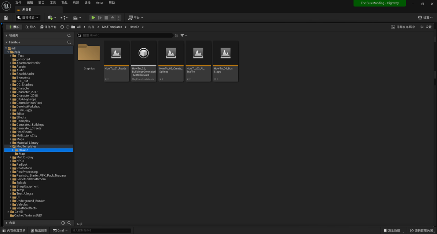Click the 搜索 HowTo search field
The width and height of the screenshot is (437, 234).
click(x=125, y=35)
